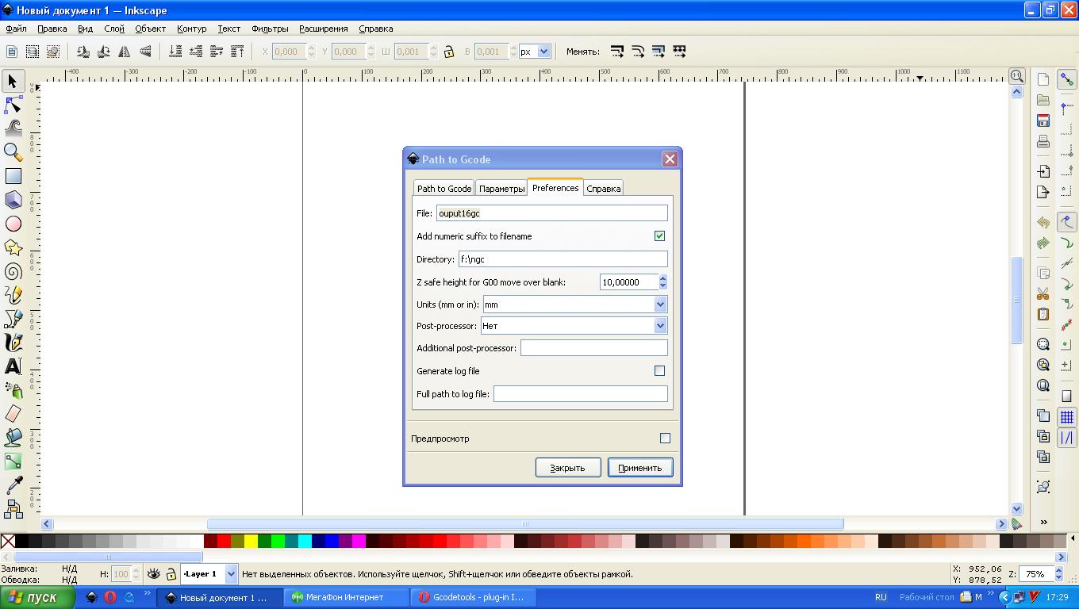Click the Full path to log file field
This screenshot has height=609, width=1079.
click(x=580, y=394)
